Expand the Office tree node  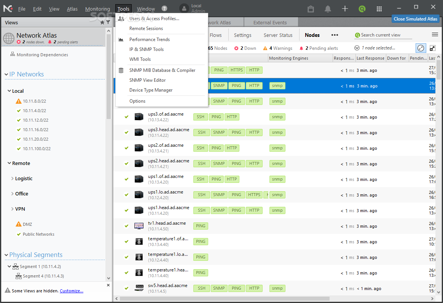[x=13, y=194]
